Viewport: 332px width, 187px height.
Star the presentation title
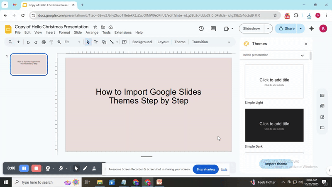tap(95, 27)
